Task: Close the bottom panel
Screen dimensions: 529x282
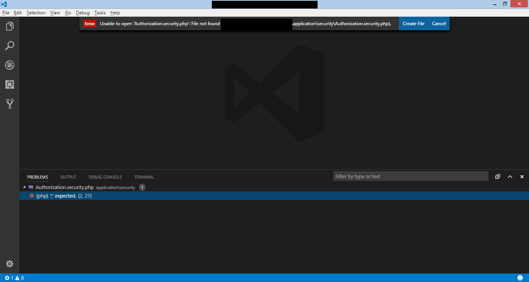Action: (522, 177)
